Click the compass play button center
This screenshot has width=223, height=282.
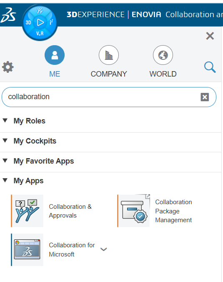coord(40,23)
